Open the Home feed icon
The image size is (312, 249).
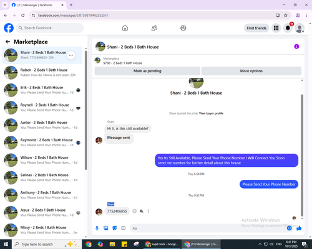click(x=125, y=28)
